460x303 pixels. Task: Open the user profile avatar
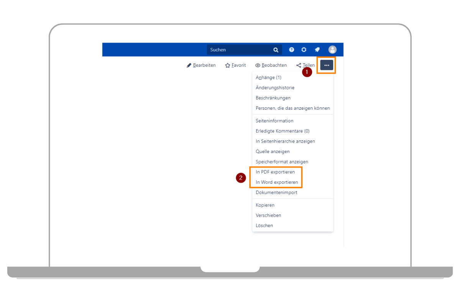point(332,49)
